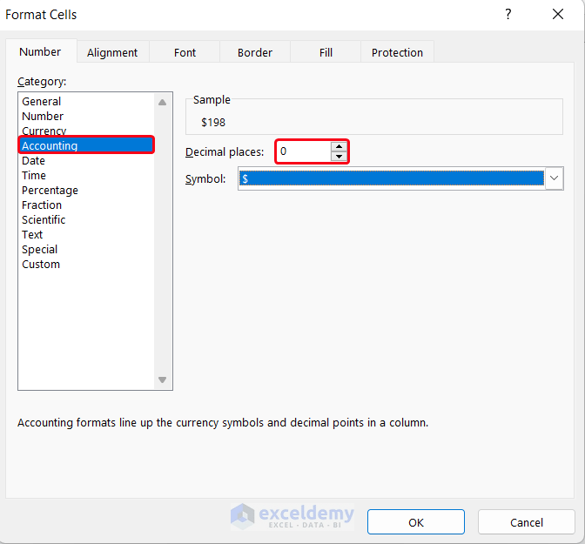Open the Help question mark icon
The width and height of the screenshot is (585, 544).
[x=508, y=14]
